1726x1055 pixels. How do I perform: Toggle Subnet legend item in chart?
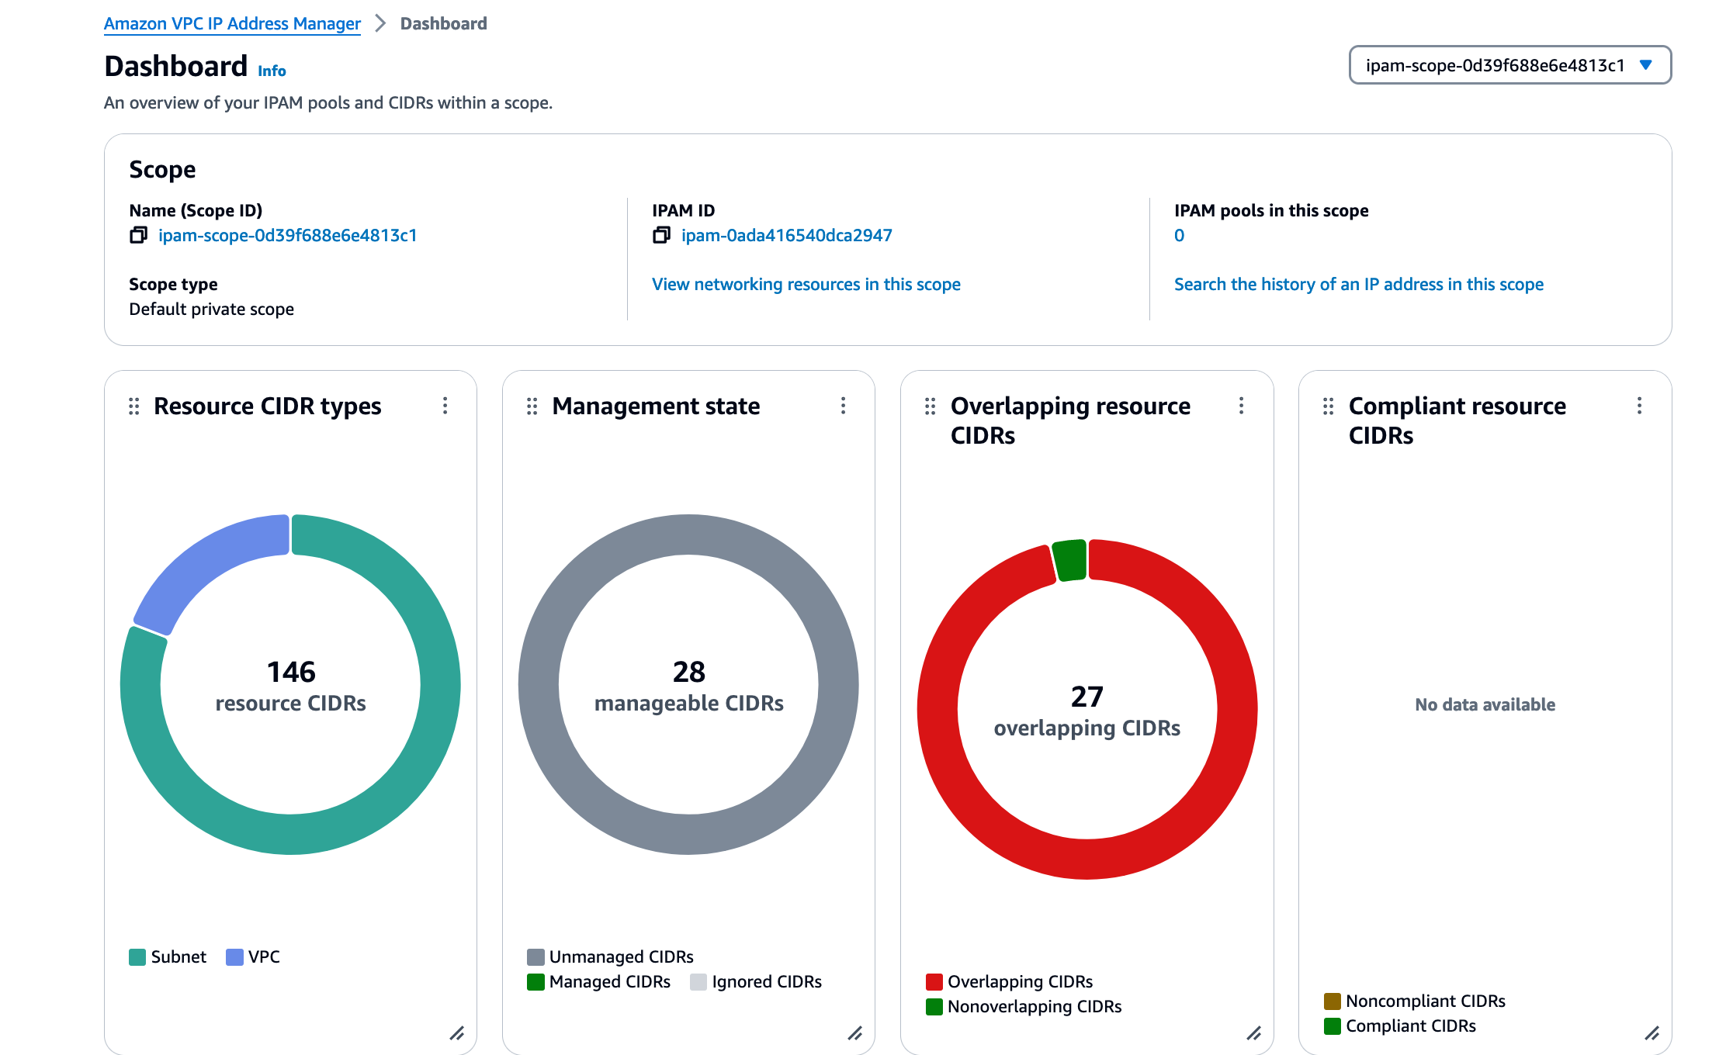coord(168,957)
